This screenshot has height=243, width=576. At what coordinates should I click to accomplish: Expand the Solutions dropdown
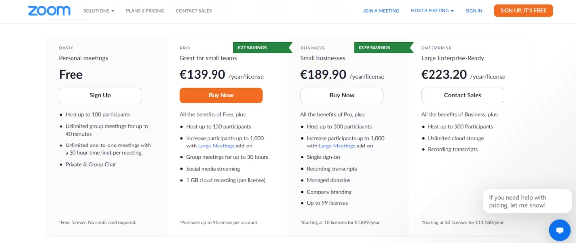[x=99, y=11]
